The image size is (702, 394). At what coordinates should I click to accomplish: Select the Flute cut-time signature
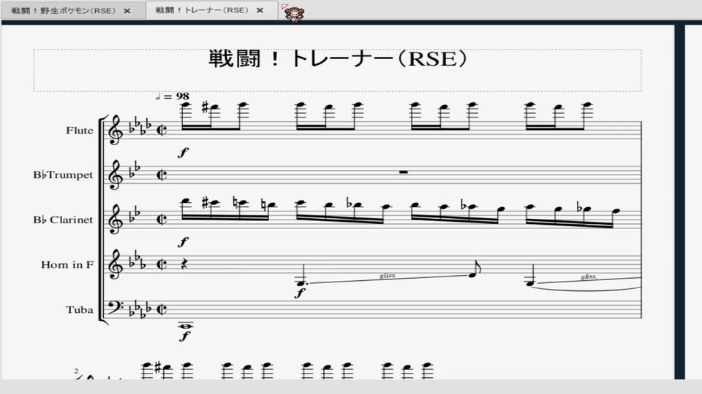pyautogui.click(x=162, y=130)
